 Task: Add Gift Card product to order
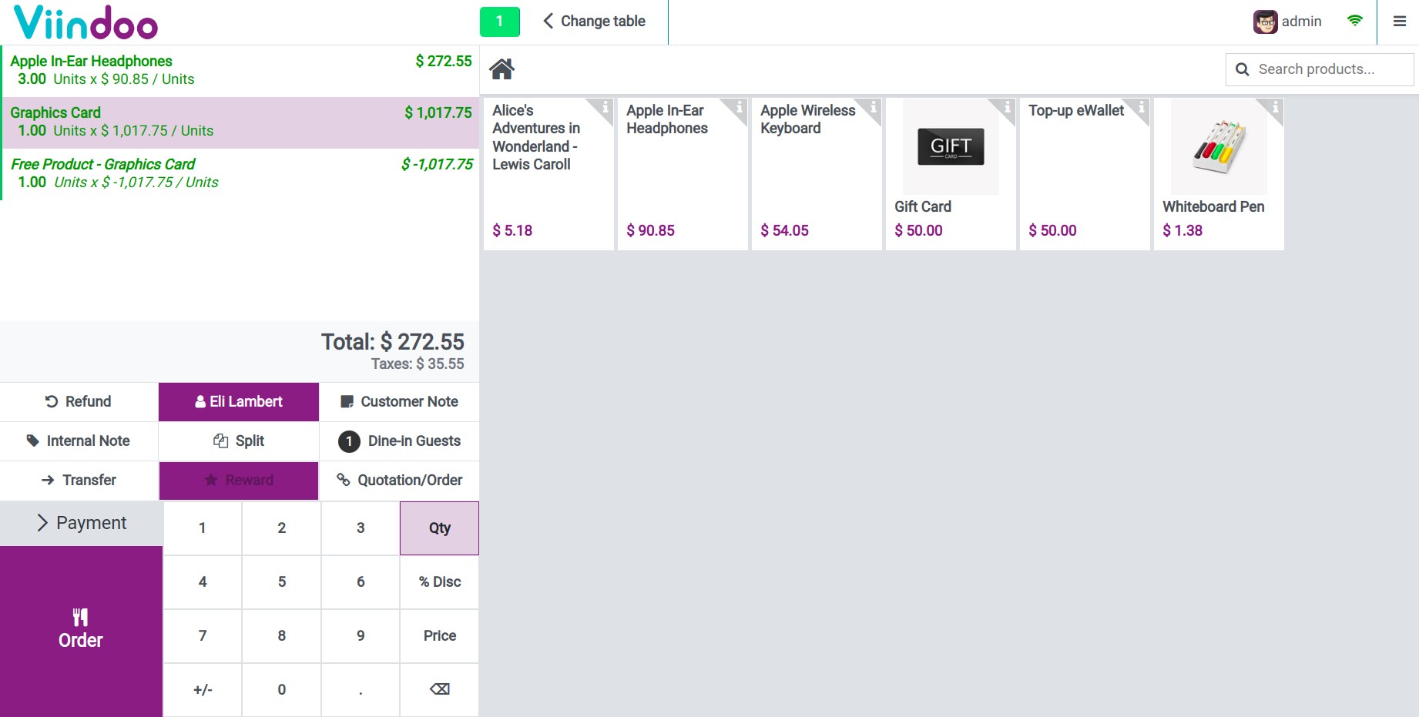951,174
